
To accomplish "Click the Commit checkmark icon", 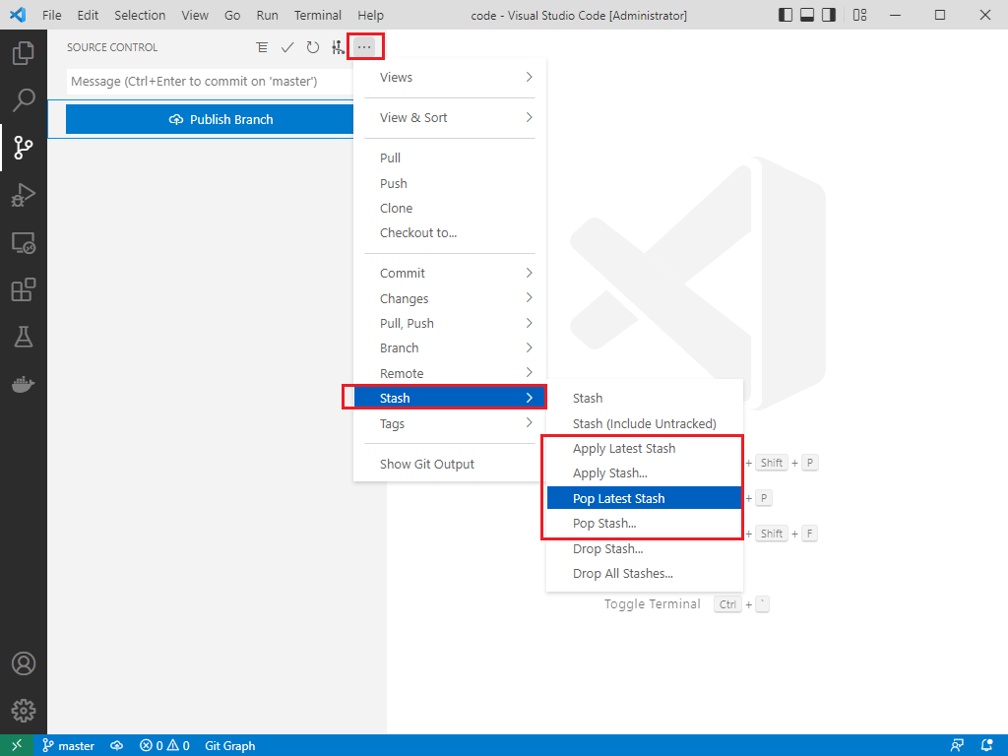I will [287, 47].
